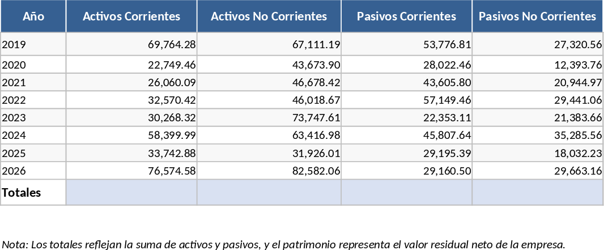Image resolution: width=604 pixels, height=250 pixels.
Task: Click the cell showing 73,747.61
Action: tap(269, 118)
